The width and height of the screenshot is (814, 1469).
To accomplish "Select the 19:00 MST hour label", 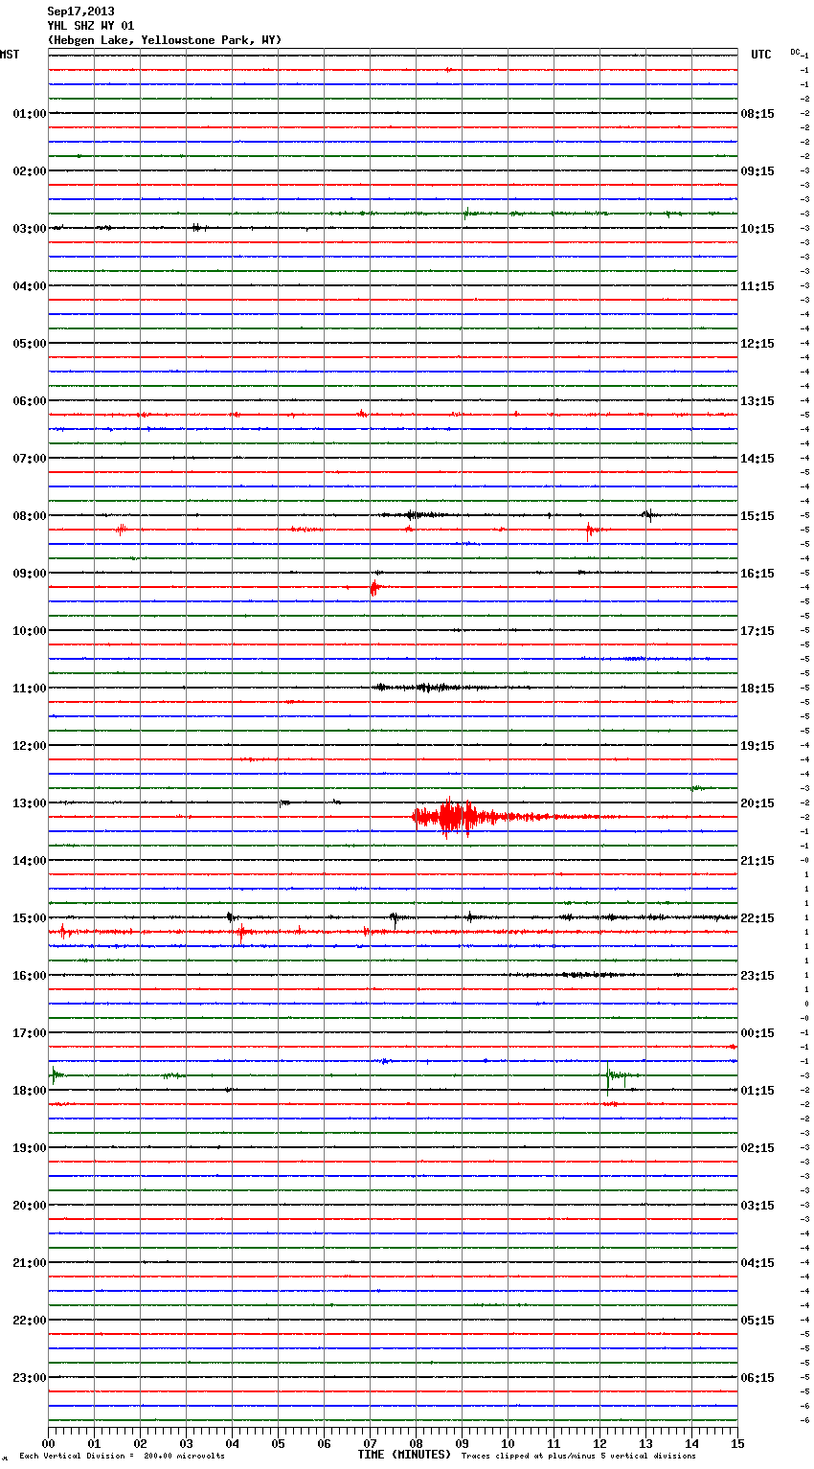I will tap(30, 1148).
